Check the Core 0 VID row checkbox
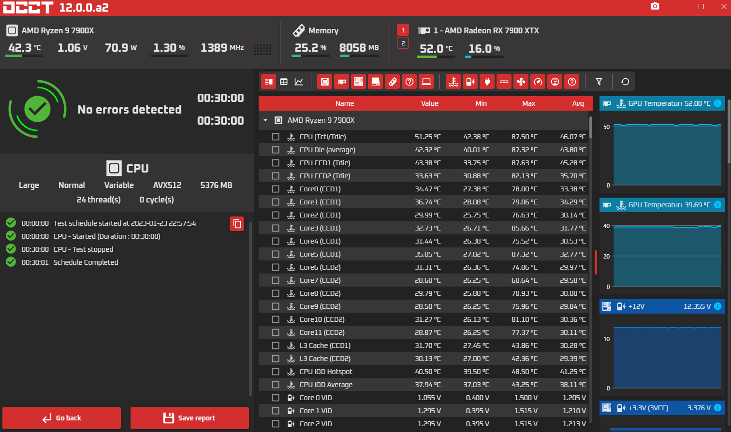Screen dimensions: 731x432 pyautogui.click(x=276, y=398)
